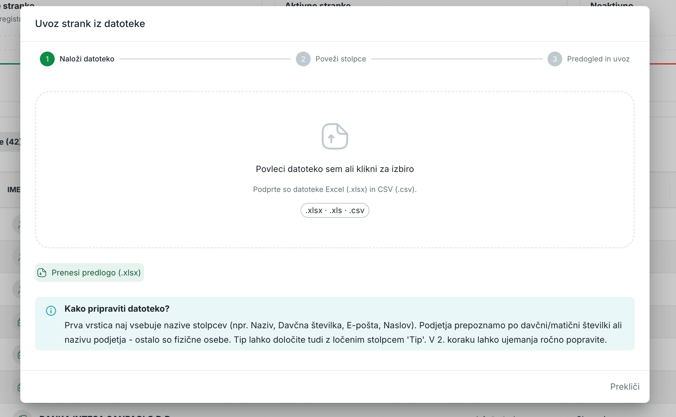Click the 'Podprte so datoteke Excel' hint text
Viewport: 676px width, 417px height.
click(335, 189)
